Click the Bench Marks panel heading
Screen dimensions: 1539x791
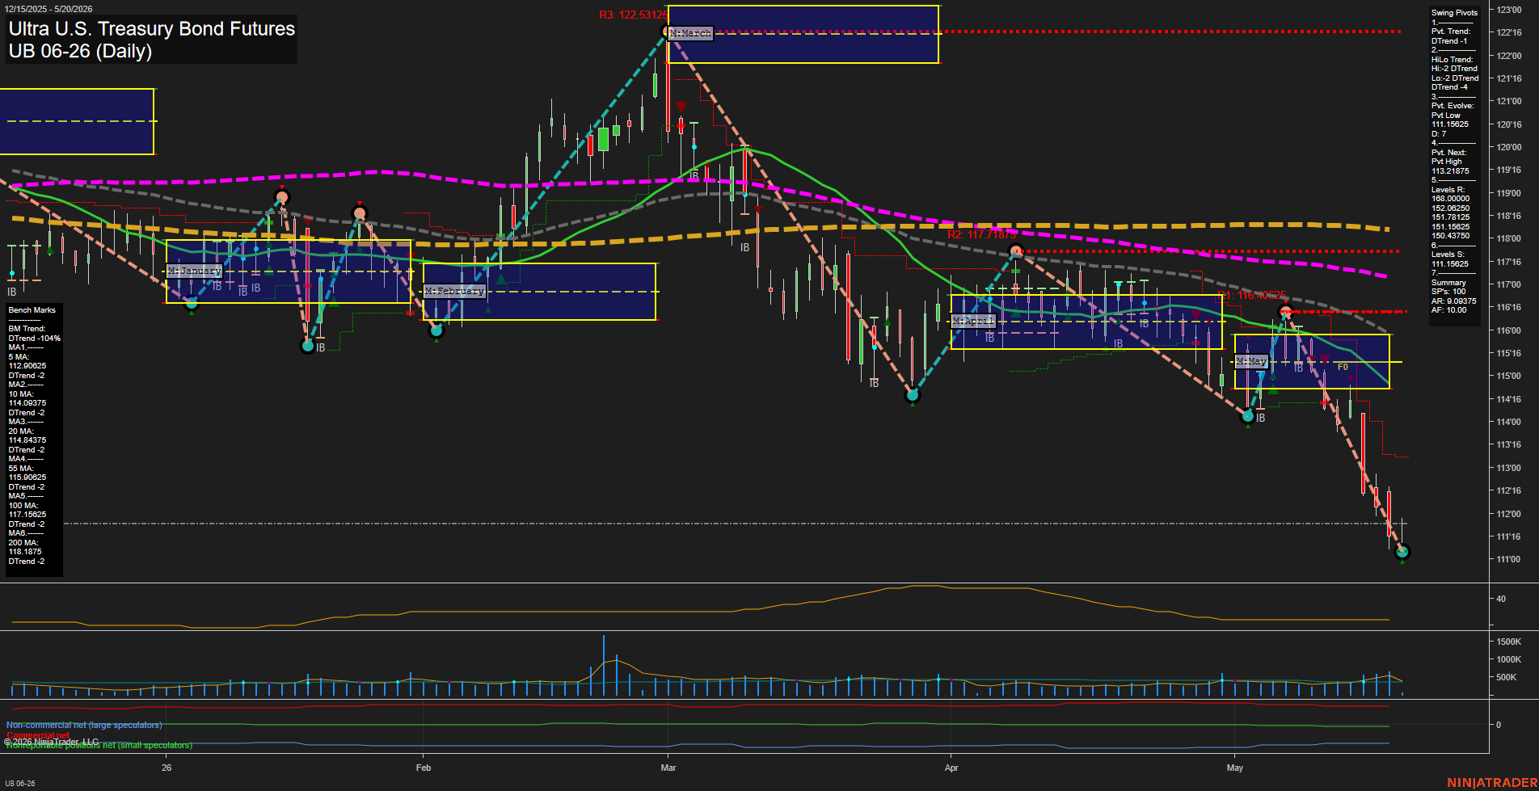tap(32, 310)
